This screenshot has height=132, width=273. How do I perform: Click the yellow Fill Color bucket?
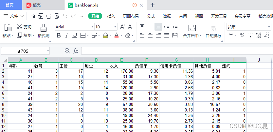pyautogui.click(x=105, y=36)
